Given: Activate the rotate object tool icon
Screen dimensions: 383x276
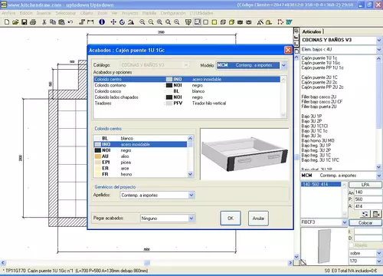Looking at the screenshot, I should tap(122, 22).
